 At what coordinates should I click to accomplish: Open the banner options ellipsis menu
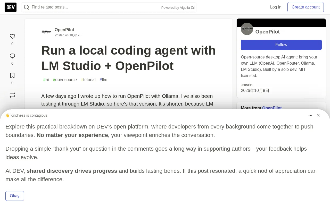pyautogui.click(x=310, y=115)
